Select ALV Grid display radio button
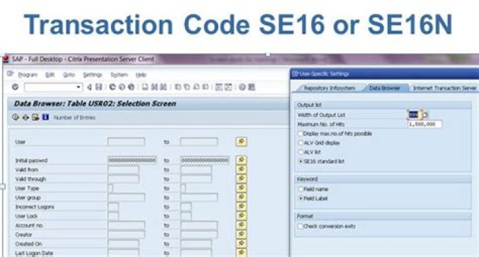 click(x=301, y=143)
